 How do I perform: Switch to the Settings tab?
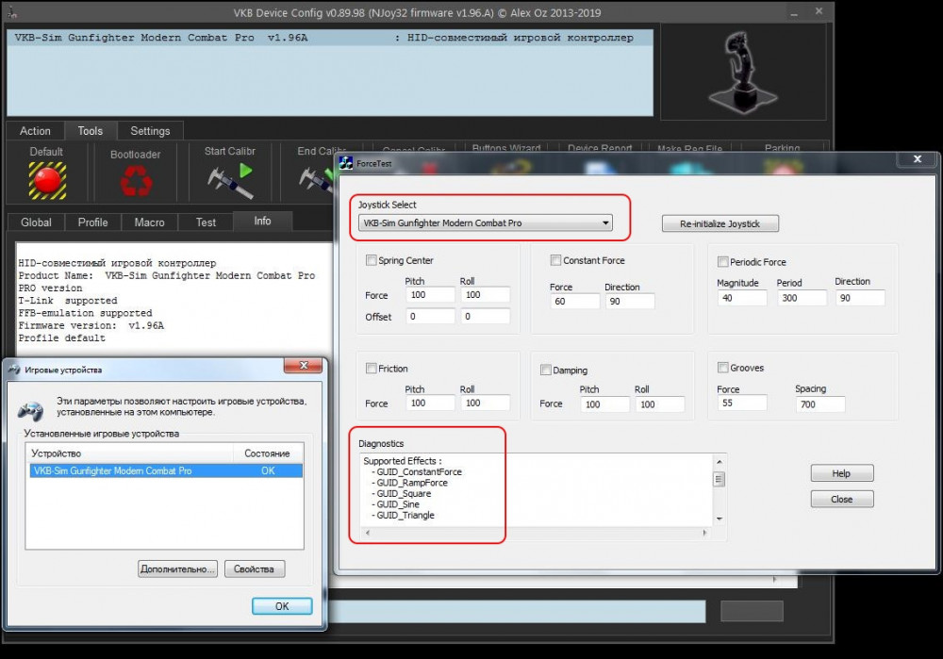pyautogui.click(x=150, y=131)
